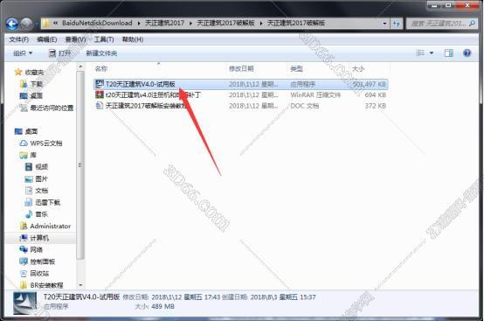Select 库 in the navigation pane
The height and width of the screenshot is (321, 484).
33,155
